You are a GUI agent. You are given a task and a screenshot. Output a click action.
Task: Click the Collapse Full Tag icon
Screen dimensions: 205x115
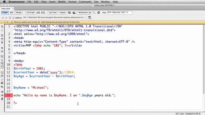click(x=2, y=35)
